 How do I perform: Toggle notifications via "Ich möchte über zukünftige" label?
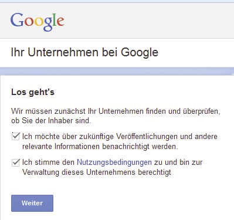67,137
